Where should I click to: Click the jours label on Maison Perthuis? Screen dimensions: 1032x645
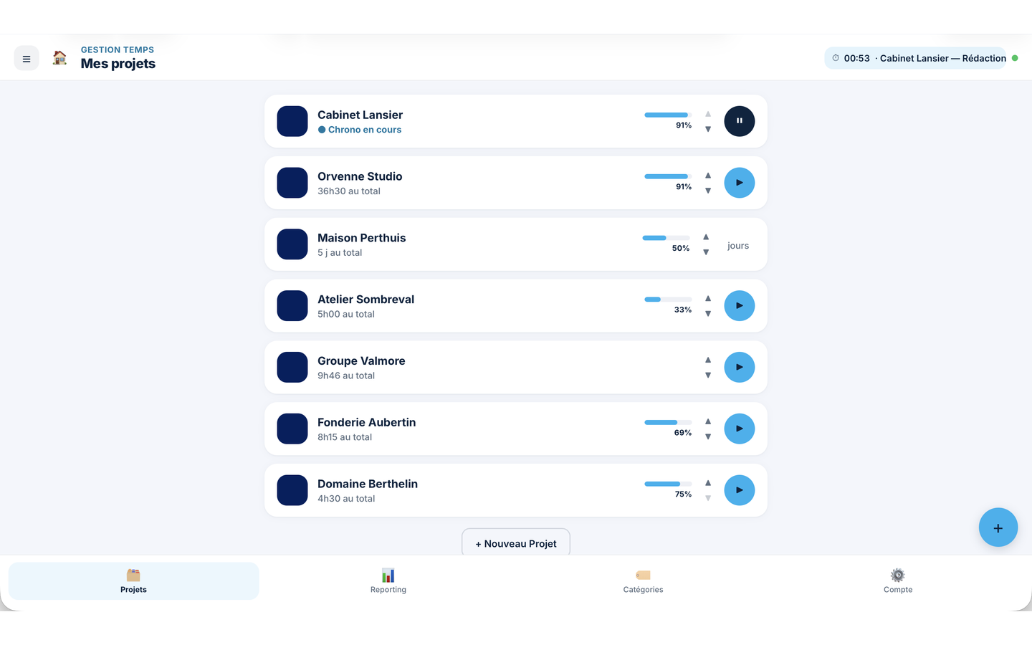click(738, 246)
